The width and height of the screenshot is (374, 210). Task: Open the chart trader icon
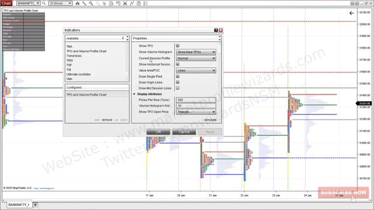pos(118,3)
